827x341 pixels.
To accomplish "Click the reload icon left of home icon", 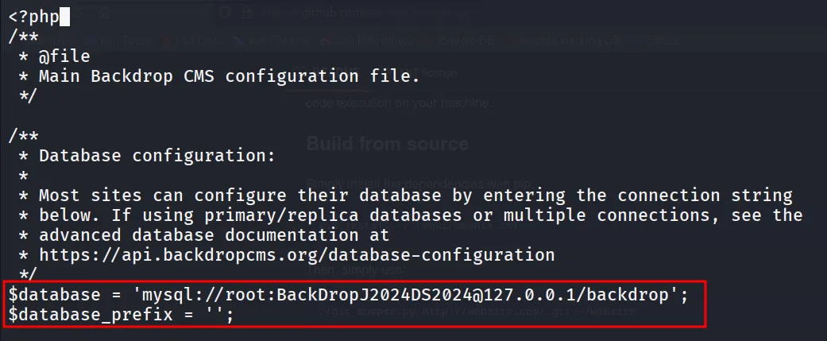I will tap(78, 14).
